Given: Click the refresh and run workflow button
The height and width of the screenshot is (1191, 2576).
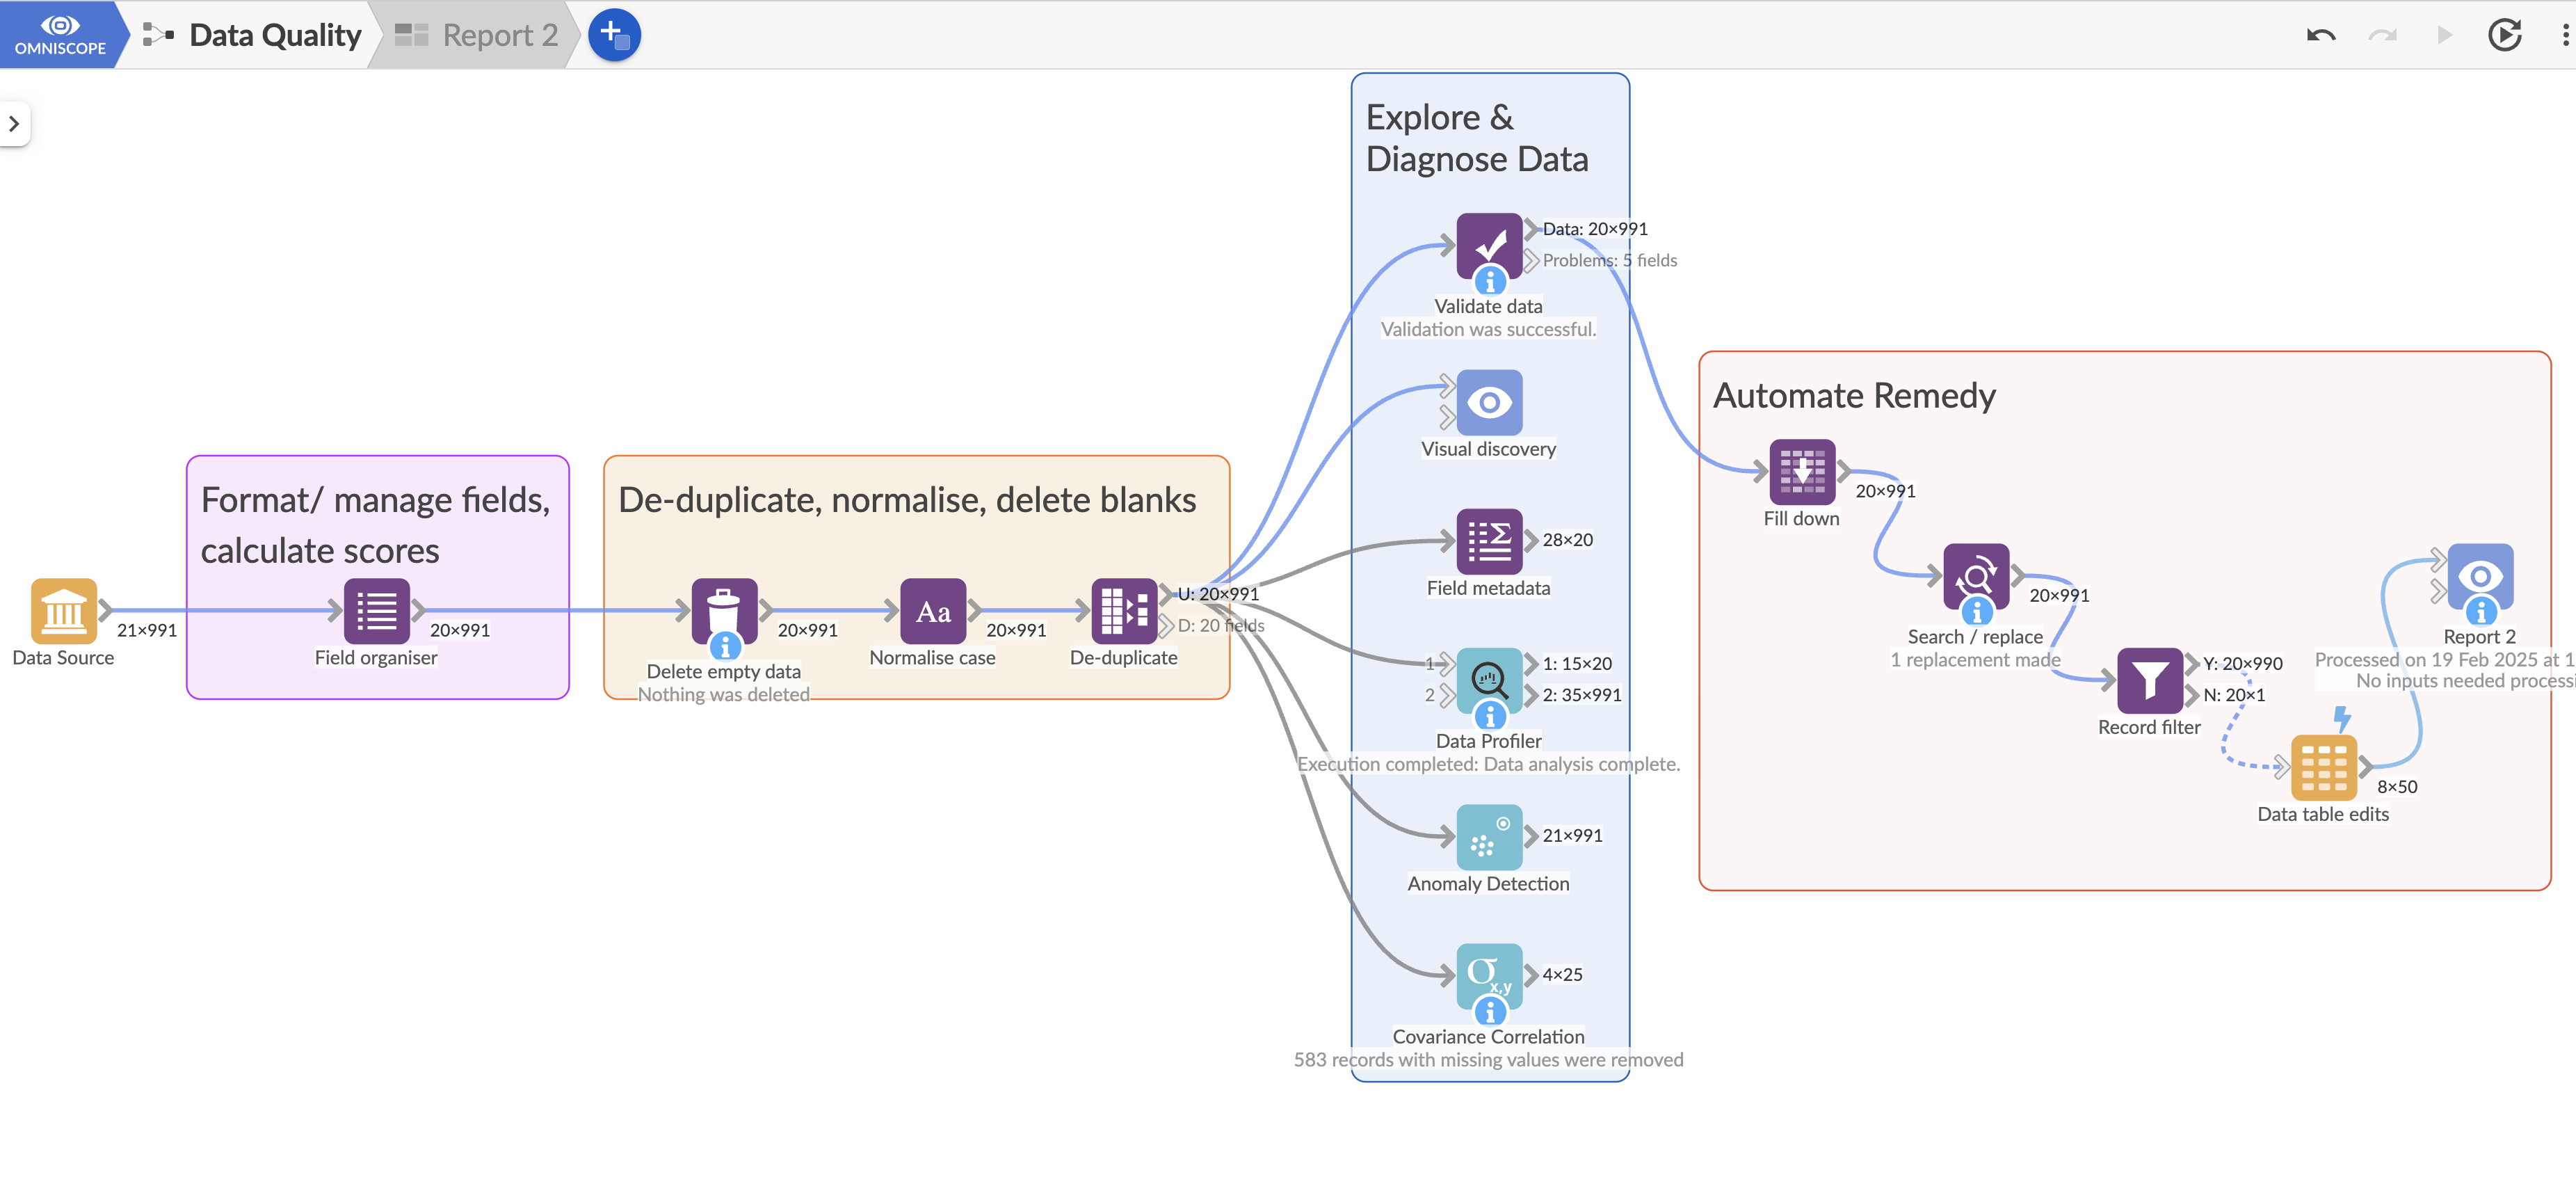Looking at the screenshot, I should [x=2504, y=35].
